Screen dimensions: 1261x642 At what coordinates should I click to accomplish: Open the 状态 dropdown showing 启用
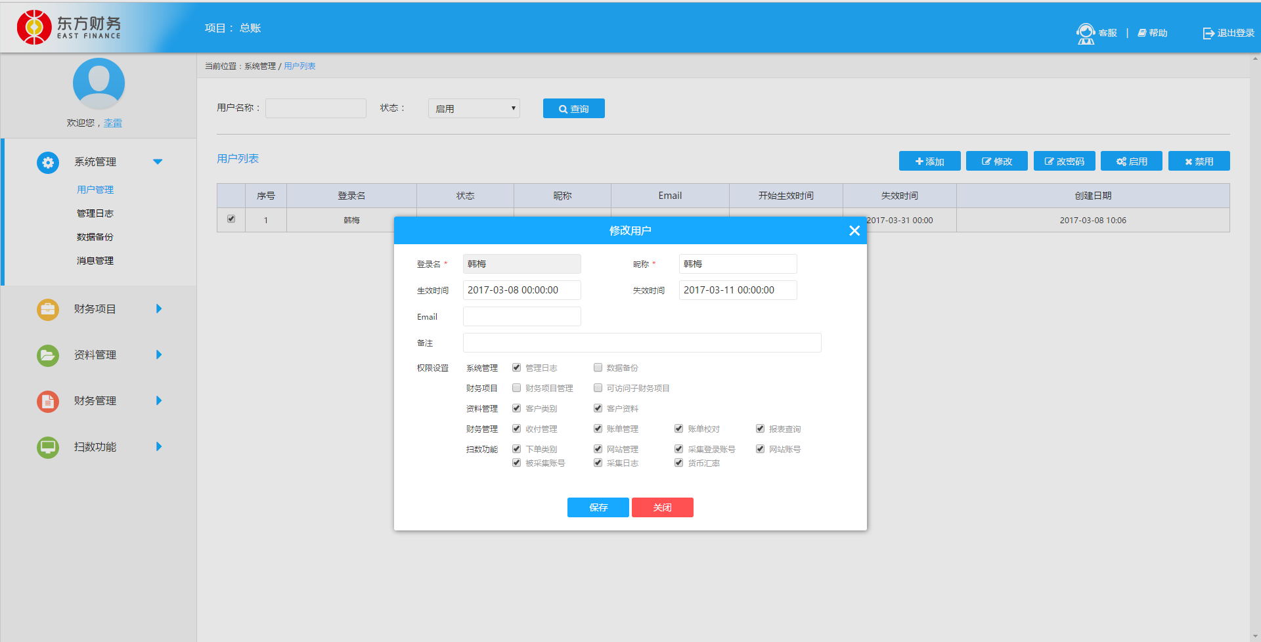click(x=474, y=108)
